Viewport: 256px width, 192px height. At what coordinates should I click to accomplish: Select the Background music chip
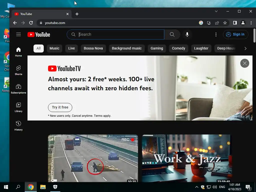(x=127, y=48)
